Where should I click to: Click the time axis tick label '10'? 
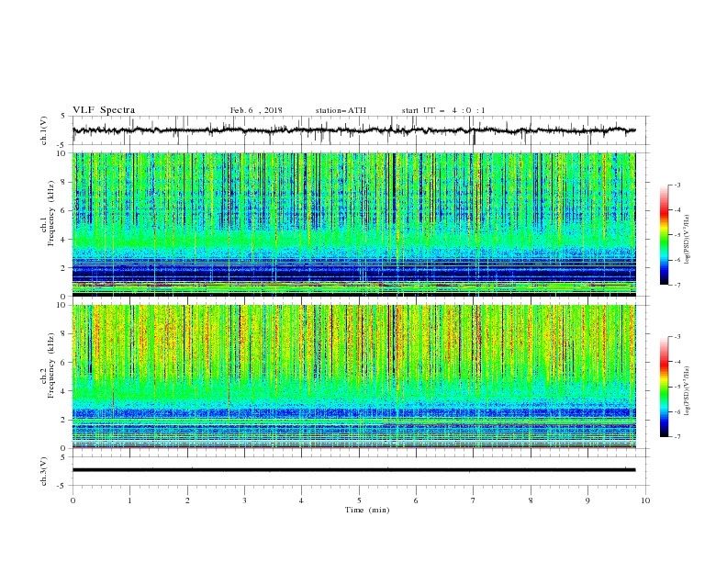click(645, 500)
